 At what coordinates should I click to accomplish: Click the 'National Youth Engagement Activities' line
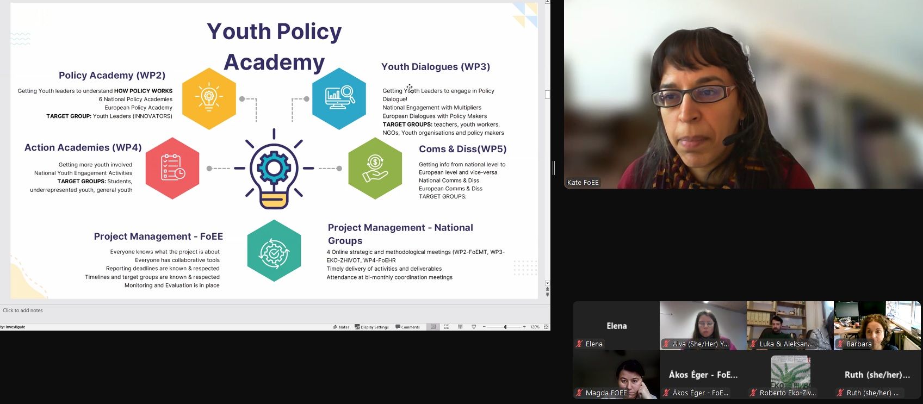coord(83,173)
